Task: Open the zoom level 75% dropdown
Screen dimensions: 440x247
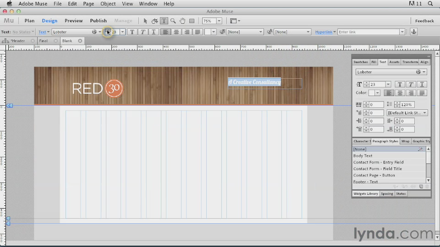Action: (x=219, y=21)
